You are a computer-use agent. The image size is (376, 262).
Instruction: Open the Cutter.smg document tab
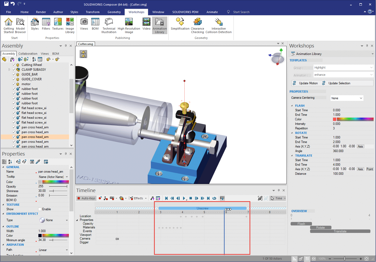(86, 44)
